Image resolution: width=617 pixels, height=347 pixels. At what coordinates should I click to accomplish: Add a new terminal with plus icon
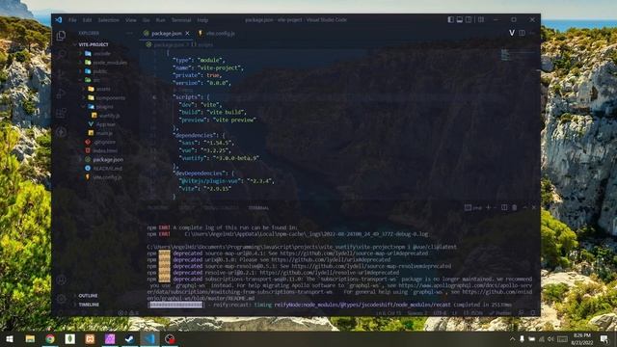488,207
